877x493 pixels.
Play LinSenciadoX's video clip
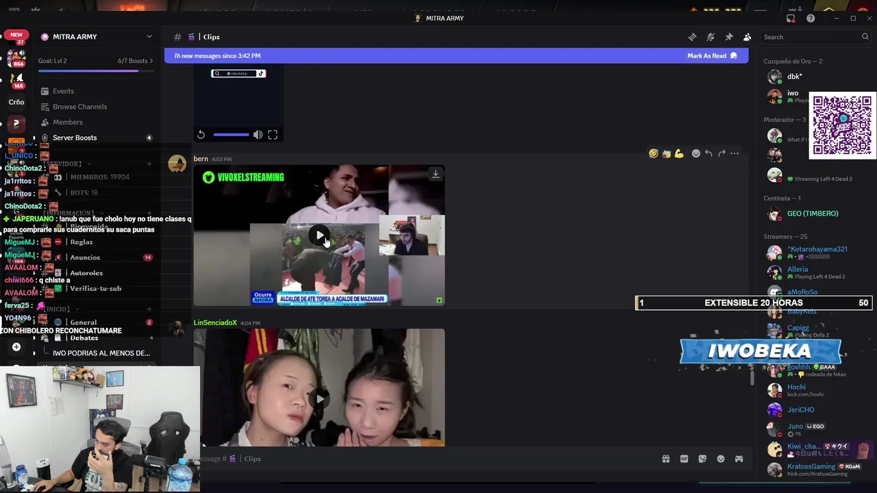click(319, 399)
